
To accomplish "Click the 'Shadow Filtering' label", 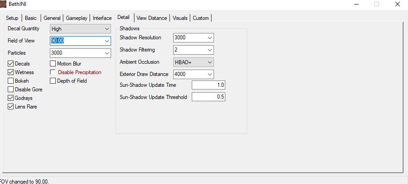I will coord(137,50).
